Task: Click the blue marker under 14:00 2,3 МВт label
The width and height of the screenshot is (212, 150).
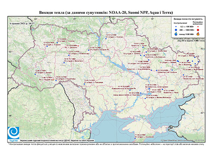Action: (56, 81)
